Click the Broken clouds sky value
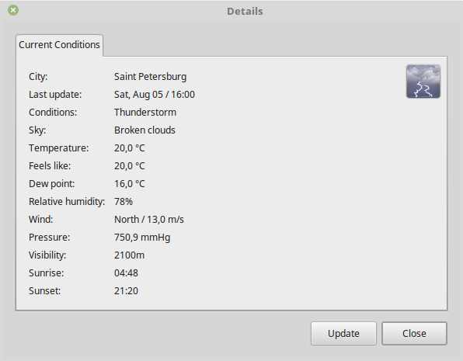 tap(144, 130)
